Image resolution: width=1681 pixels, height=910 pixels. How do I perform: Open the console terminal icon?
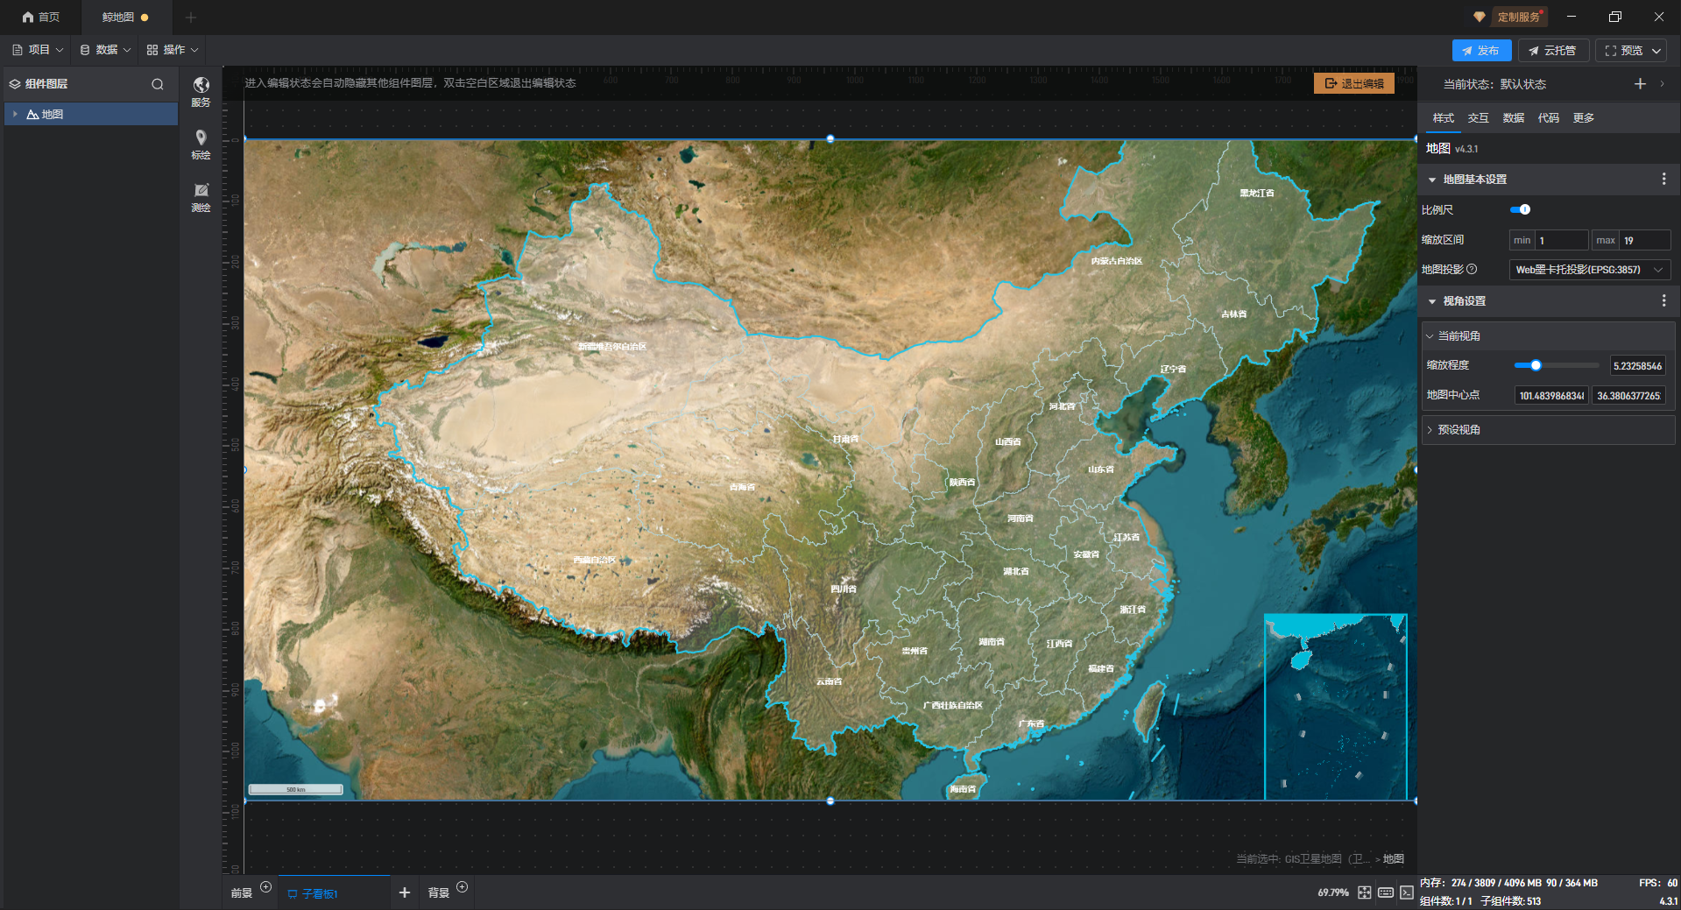coord(1406,892)
